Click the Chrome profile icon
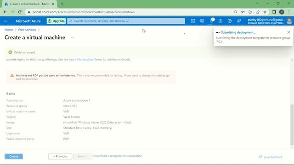The height and width of the screenshot is (165, 294). [282, 12]
